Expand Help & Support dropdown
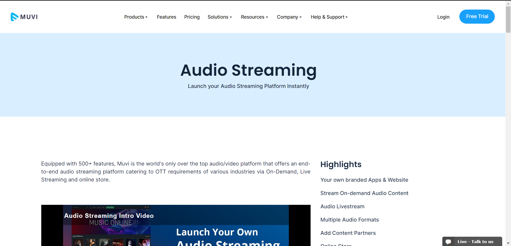 click(x=329, y=17)
